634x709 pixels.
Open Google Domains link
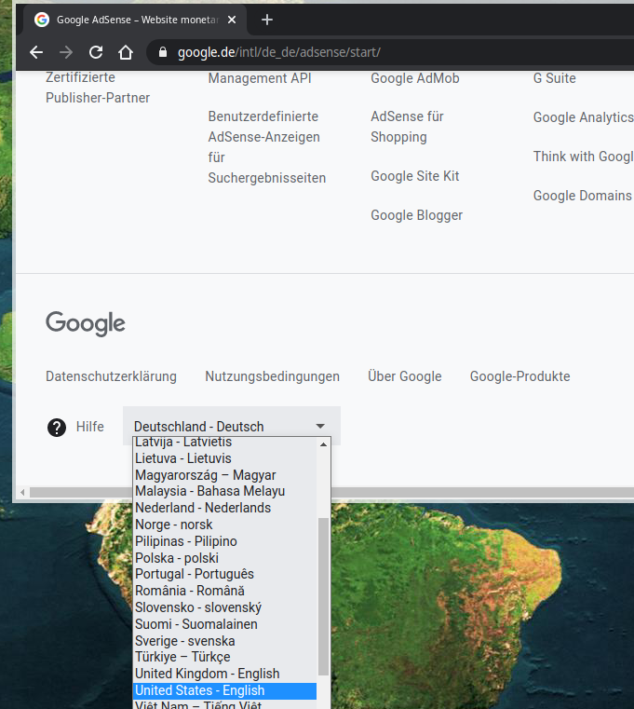pyautogui.click(x=583, y=196)
